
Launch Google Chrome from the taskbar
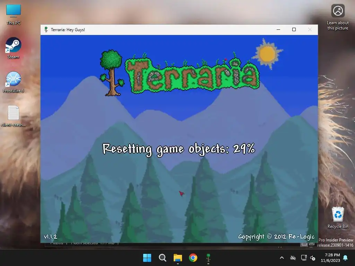pyautogui.click(x=193, y=258)
